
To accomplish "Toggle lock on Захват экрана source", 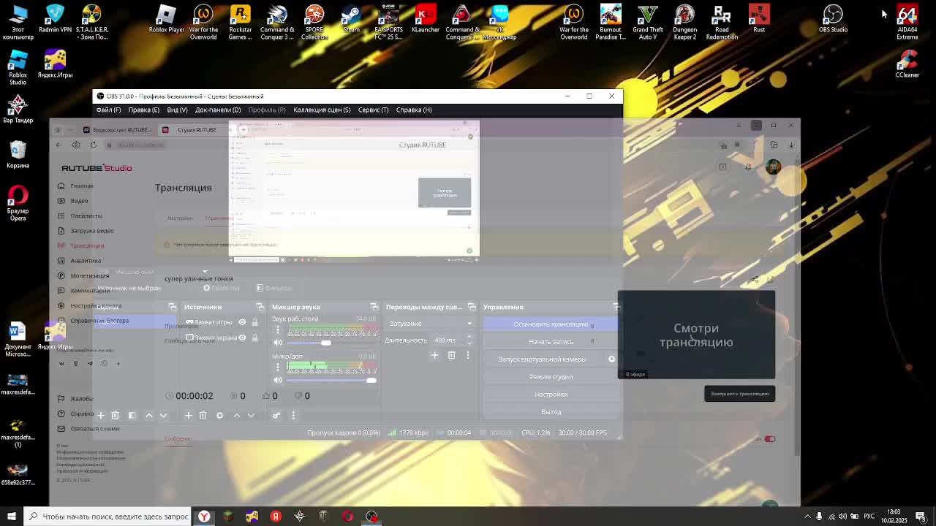I will 254,338.
